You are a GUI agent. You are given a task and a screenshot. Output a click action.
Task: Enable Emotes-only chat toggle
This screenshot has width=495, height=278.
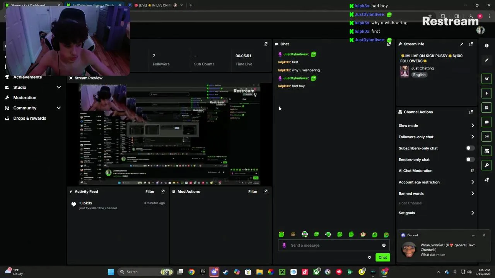(470, 159)
